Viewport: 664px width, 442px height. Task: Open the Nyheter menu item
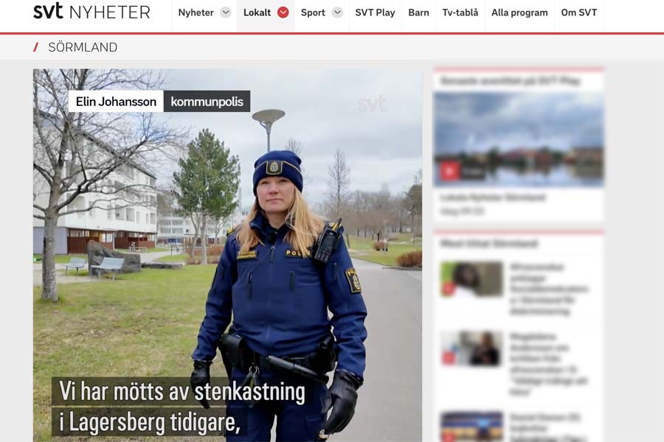(x=196, y=13)
